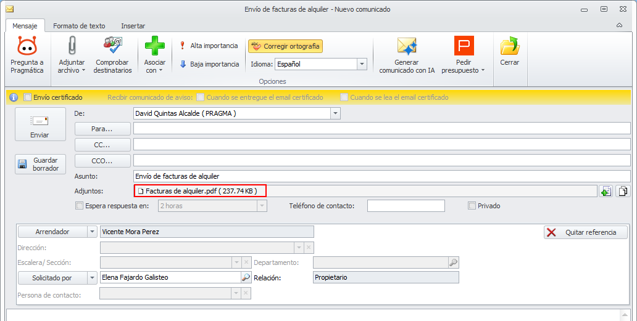637x321 pixels.
Task: Search Solicitado por with magnifier icon
Action: [x=246, y=277]
